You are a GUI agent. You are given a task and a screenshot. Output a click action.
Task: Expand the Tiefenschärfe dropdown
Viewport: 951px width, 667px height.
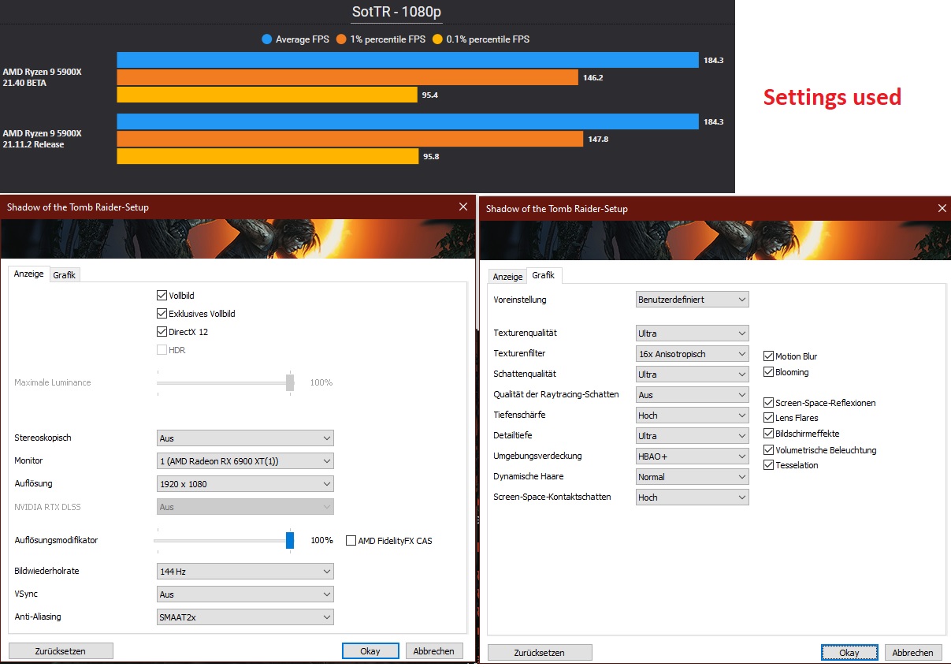click(x=693, y=415)
